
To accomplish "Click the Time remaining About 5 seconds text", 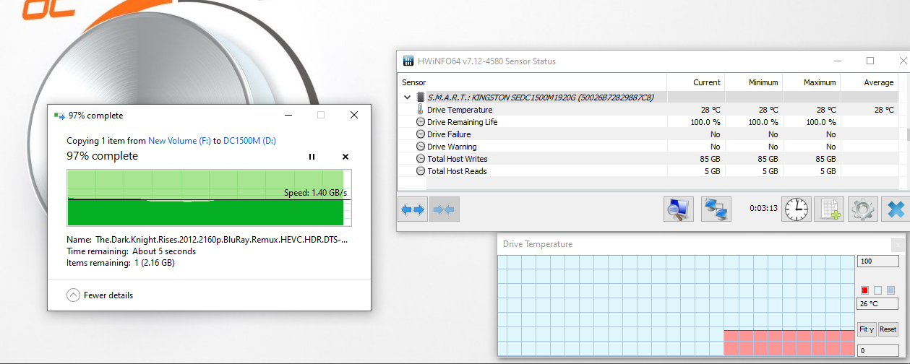I will [x=131, y=251].
